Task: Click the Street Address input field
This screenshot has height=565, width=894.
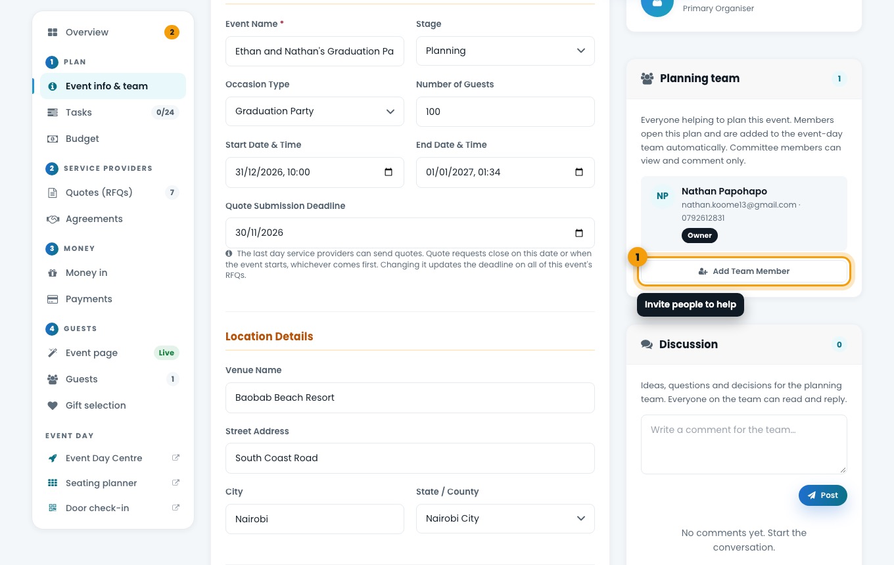Action: (410, 458)
